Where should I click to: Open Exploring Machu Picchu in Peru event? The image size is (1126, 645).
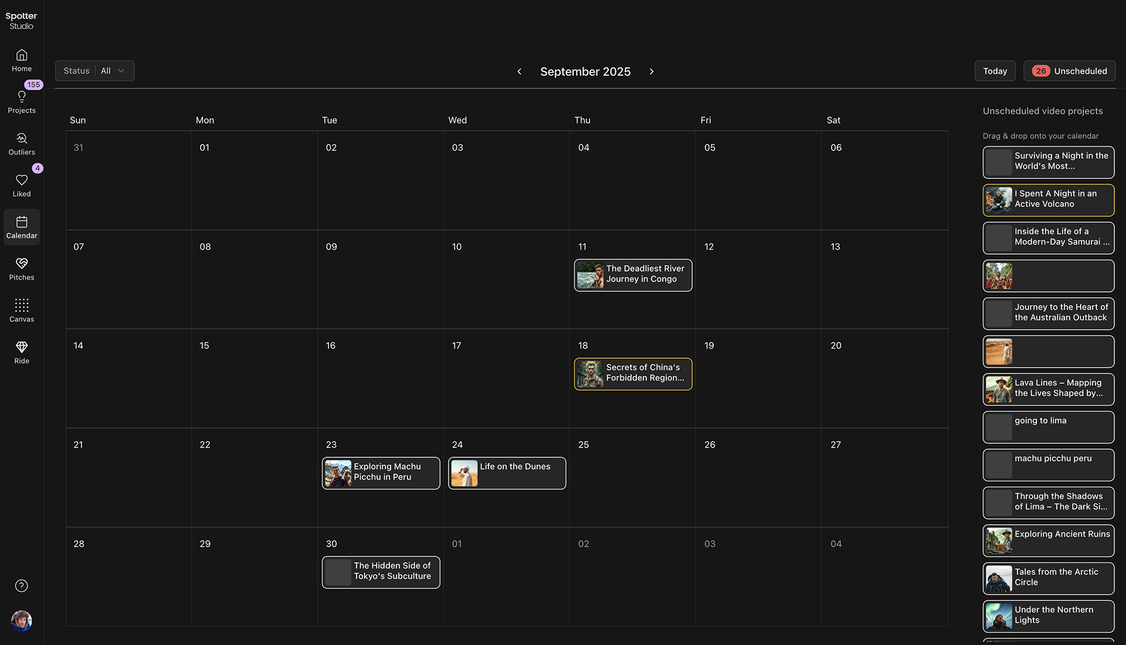381,473
